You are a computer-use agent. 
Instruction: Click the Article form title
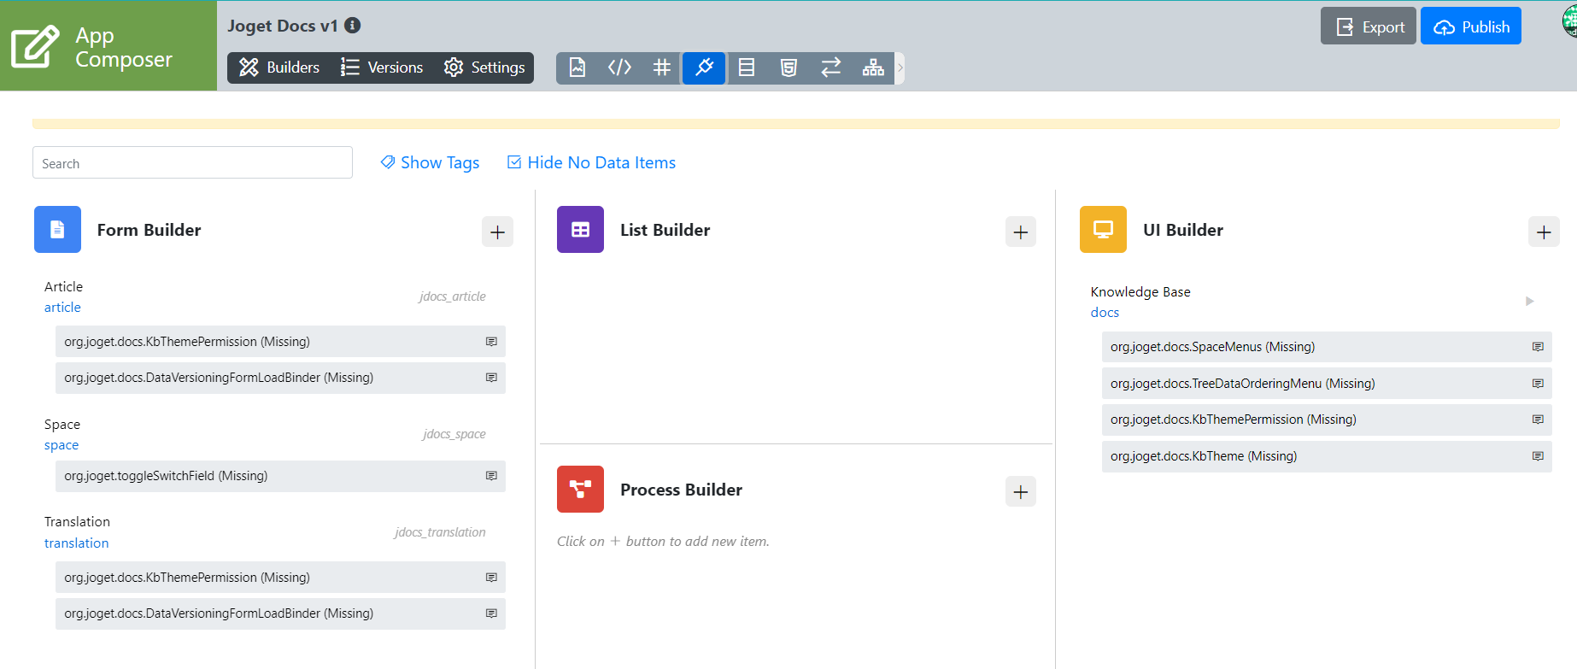coord(63,286)
